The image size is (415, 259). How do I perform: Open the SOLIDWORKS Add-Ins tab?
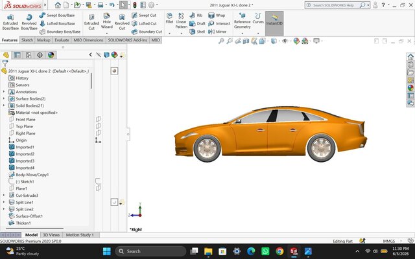coord(127,40)
